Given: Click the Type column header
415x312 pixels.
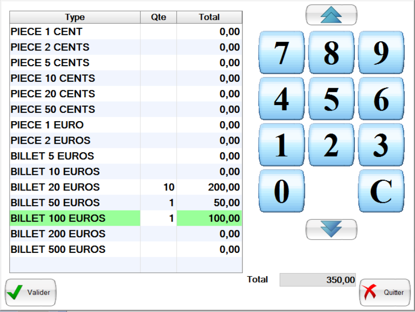Looking at the screenshot, I should (x=75, y=17).
